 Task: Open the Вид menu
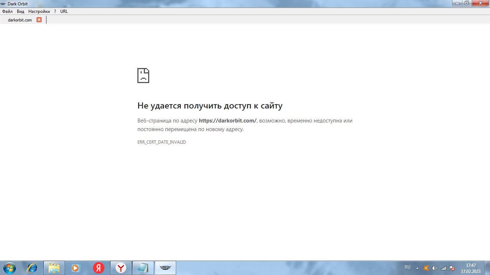pyautogui.click(x=20, y=11)
